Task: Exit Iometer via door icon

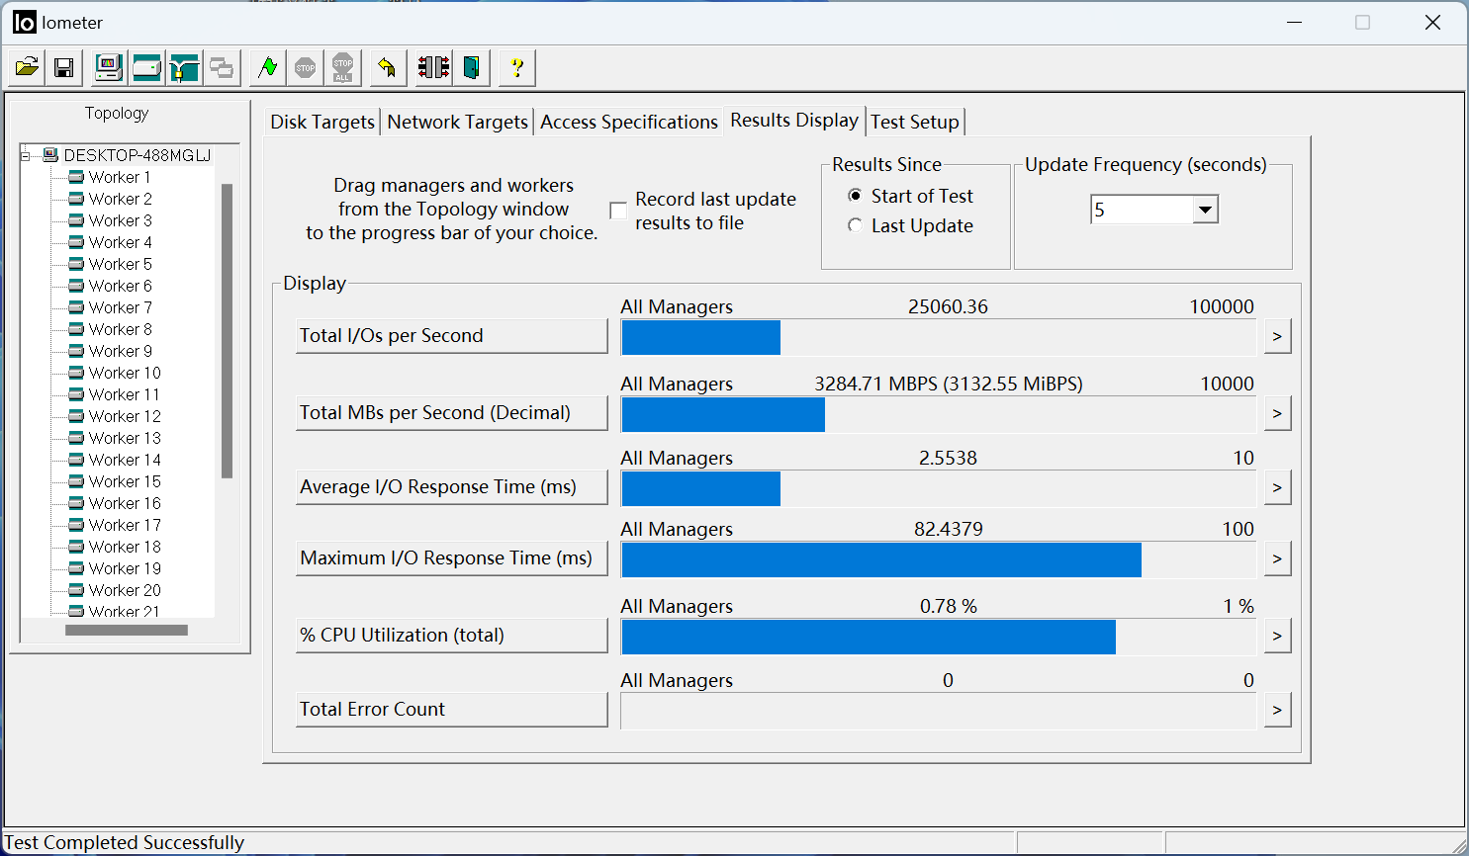Action: point(471,67)
